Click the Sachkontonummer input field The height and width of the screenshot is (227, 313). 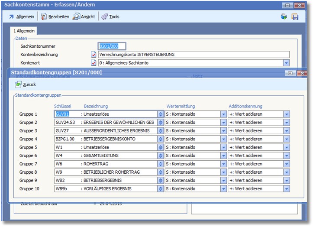tap(112, 46)
